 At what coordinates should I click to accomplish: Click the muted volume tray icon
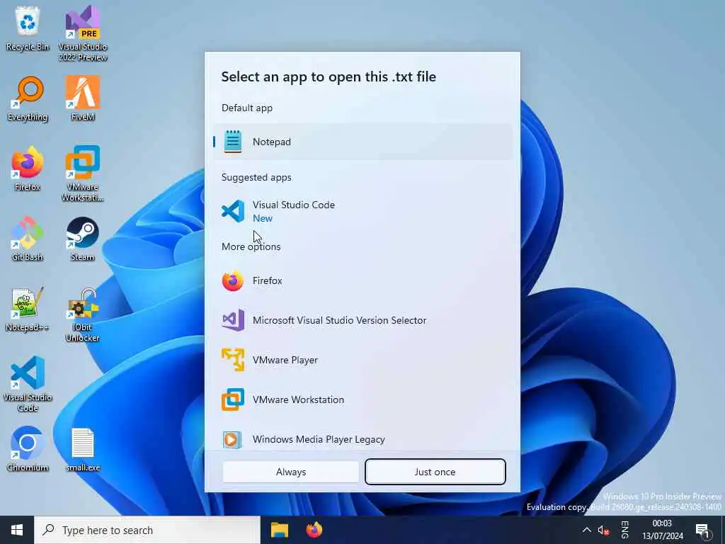tap(603, 531)
